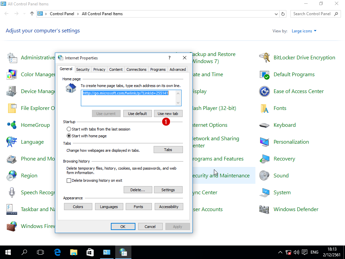Refresh the Control Panel address bar

283,14
